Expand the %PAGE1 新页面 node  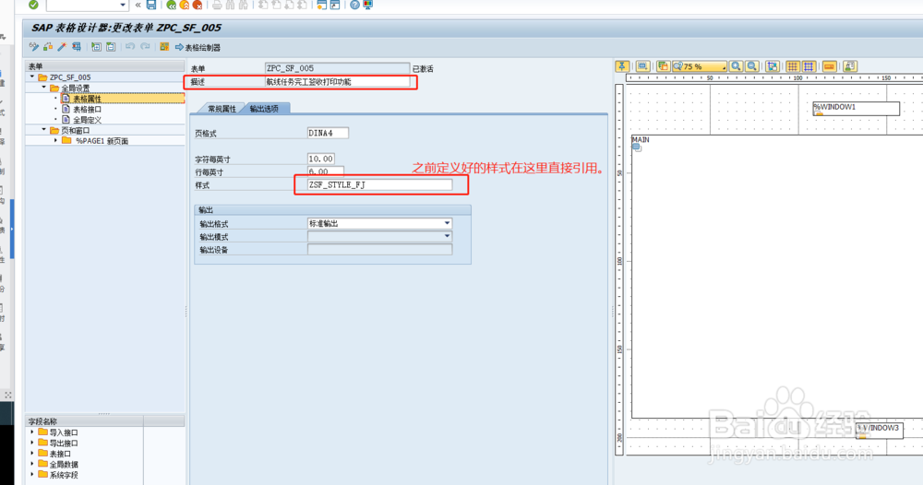56,140
